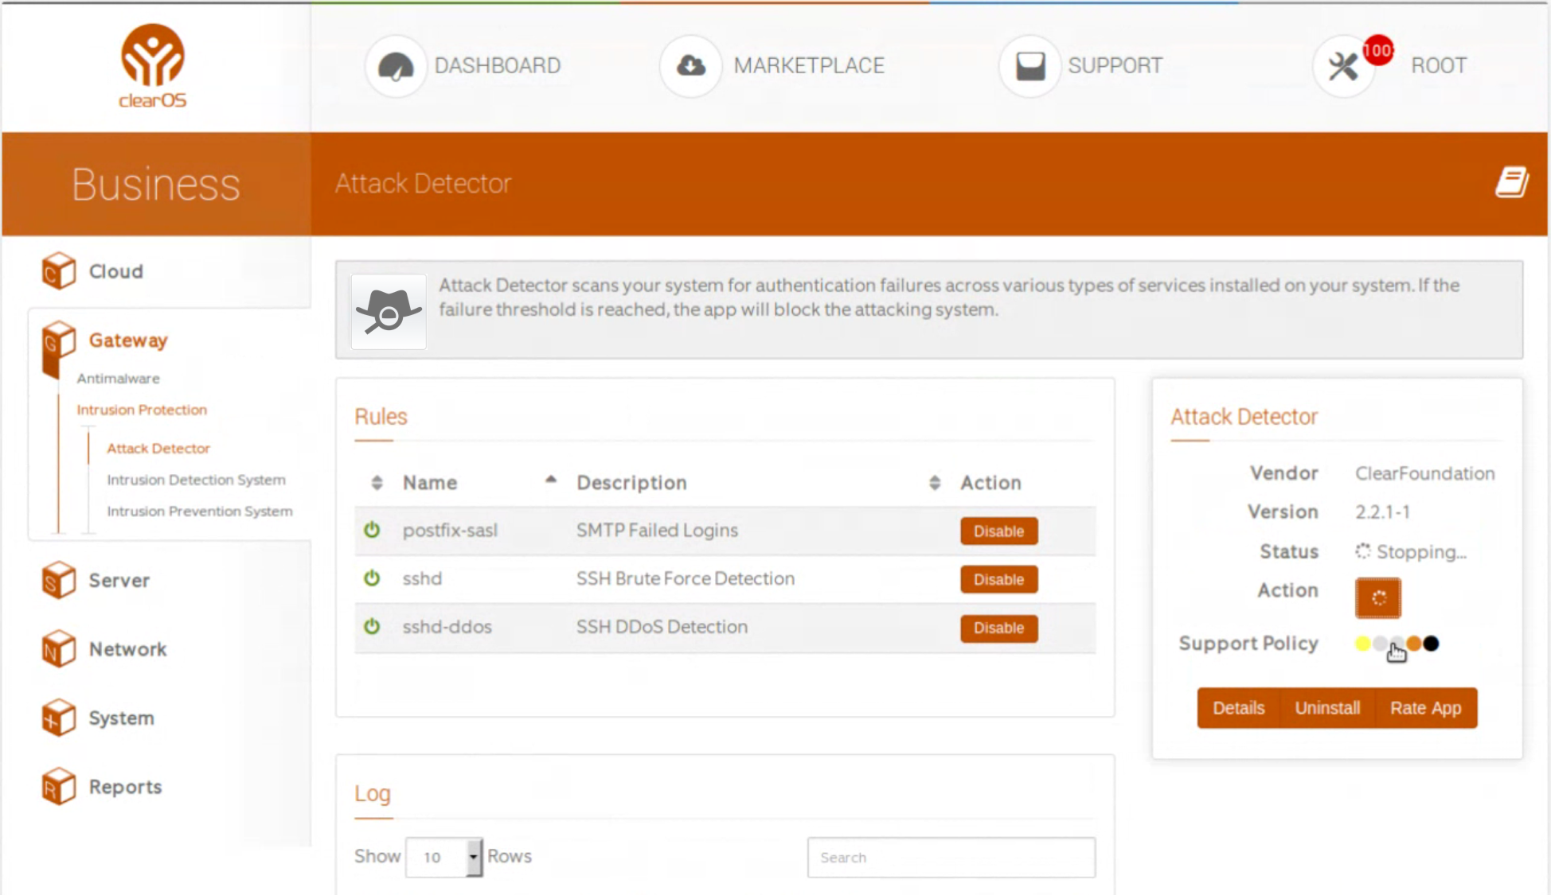Click the Network cube icon
Image resolution: width=1551 pixels, height=895 pixels.
tap(59, 649)
